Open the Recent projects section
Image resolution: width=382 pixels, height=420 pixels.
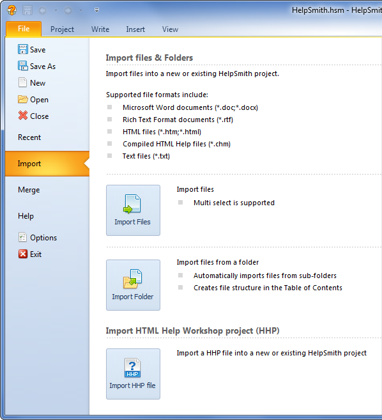tap(29, 137)
